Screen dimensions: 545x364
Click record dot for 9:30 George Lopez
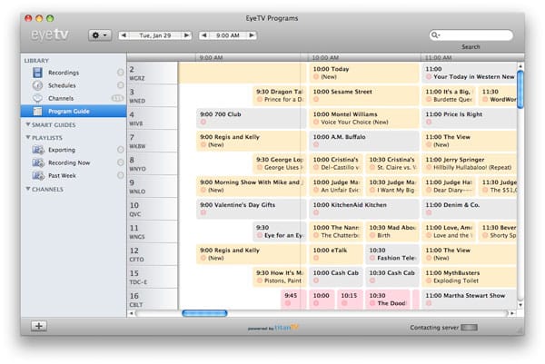click(x=259, y=167)
